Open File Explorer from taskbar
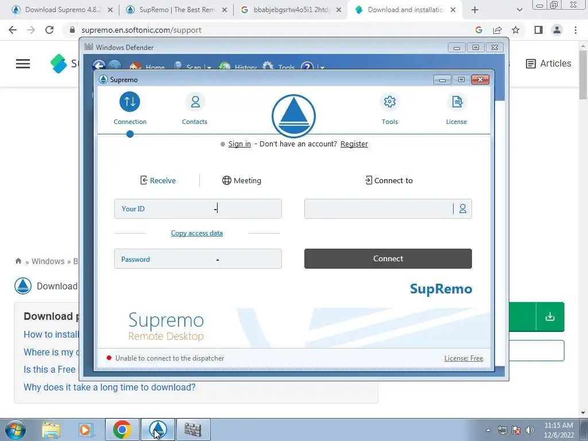This screenshot has height=441, width=588. 51,430
